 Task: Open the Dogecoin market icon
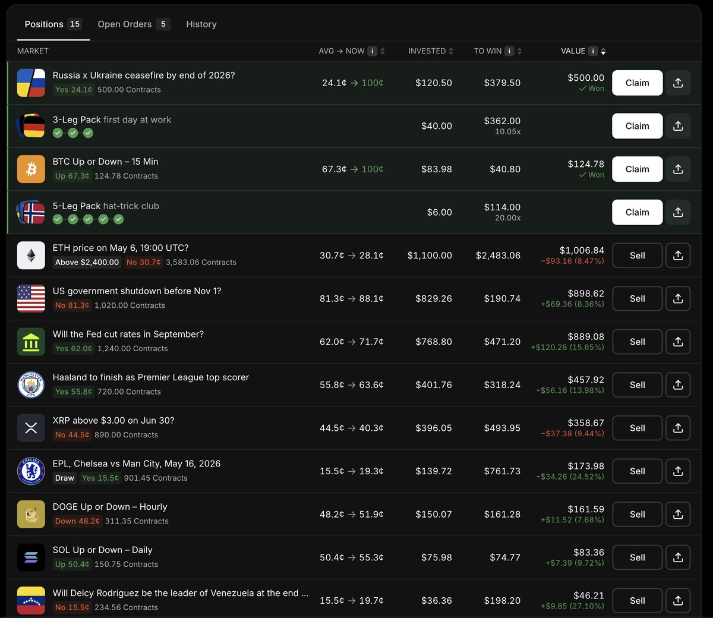pos(31,514)
